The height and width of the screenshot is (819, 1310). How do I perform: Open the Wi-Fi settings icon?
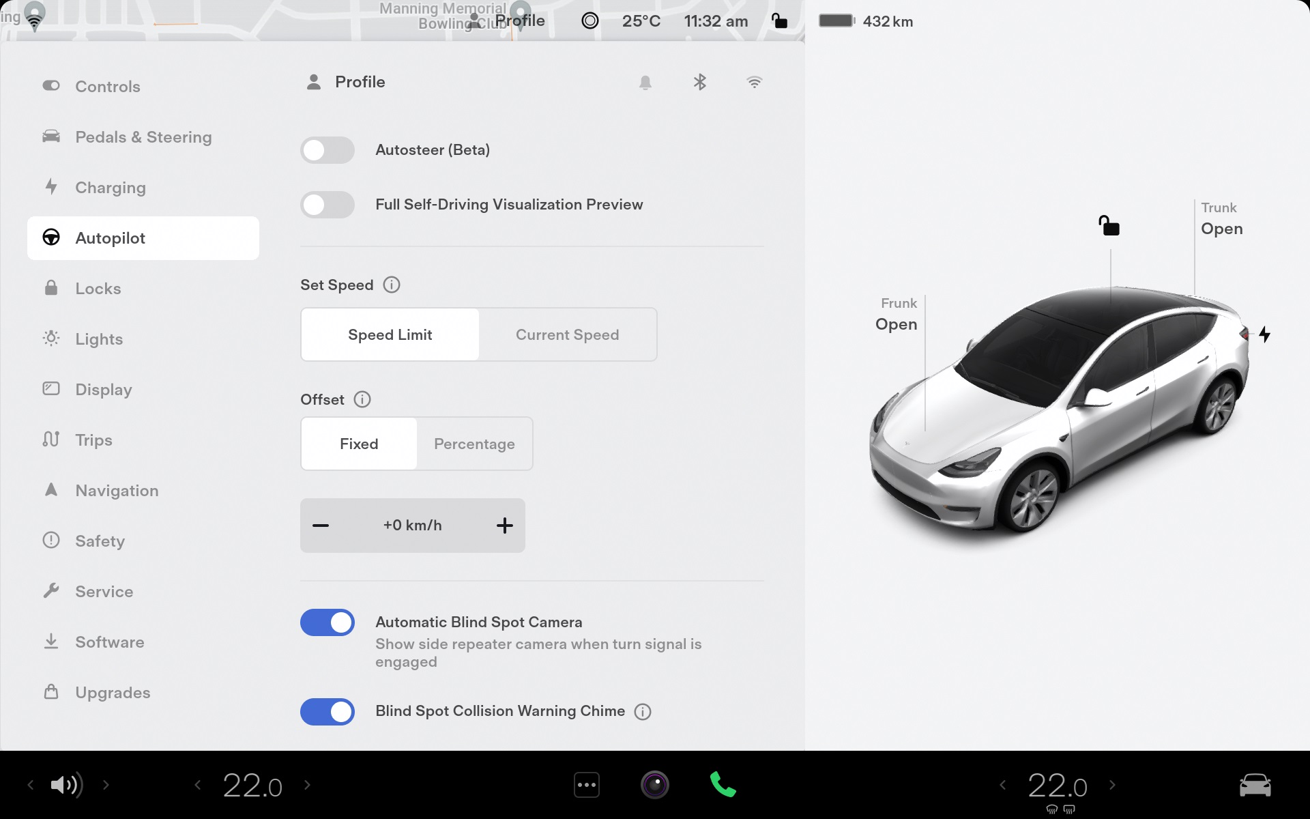click(x=754, y=83)
